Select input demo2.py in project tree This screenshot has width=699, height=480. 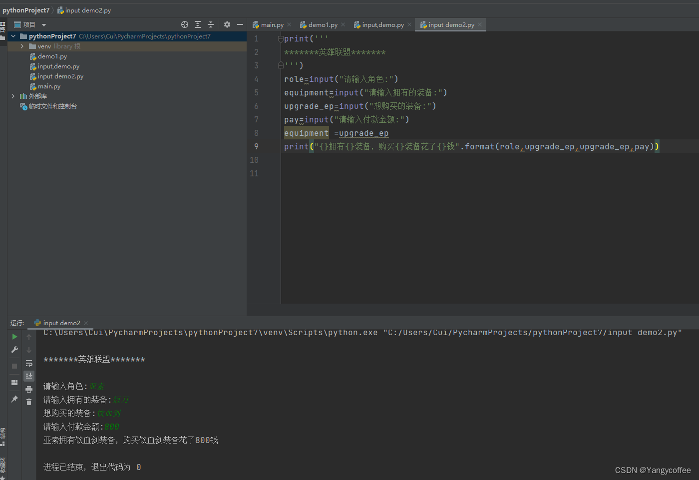point(60,76)
